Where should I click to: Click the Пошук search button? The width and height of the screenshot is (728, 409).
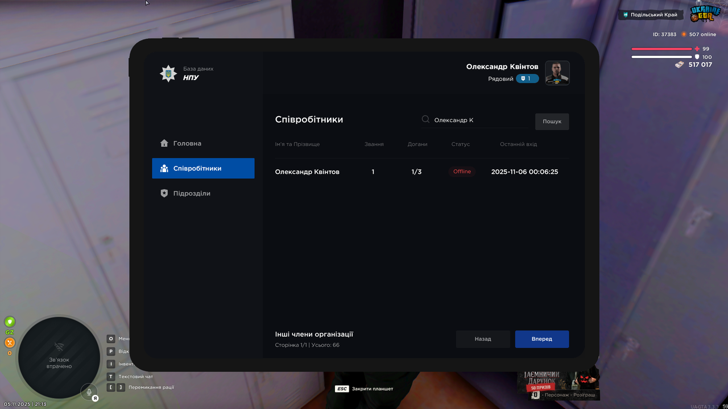click(552, 122)
